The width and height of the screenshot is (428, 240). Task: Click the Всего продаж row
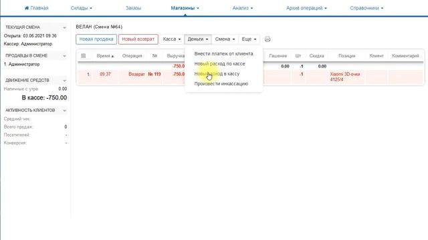coord(35,127)
